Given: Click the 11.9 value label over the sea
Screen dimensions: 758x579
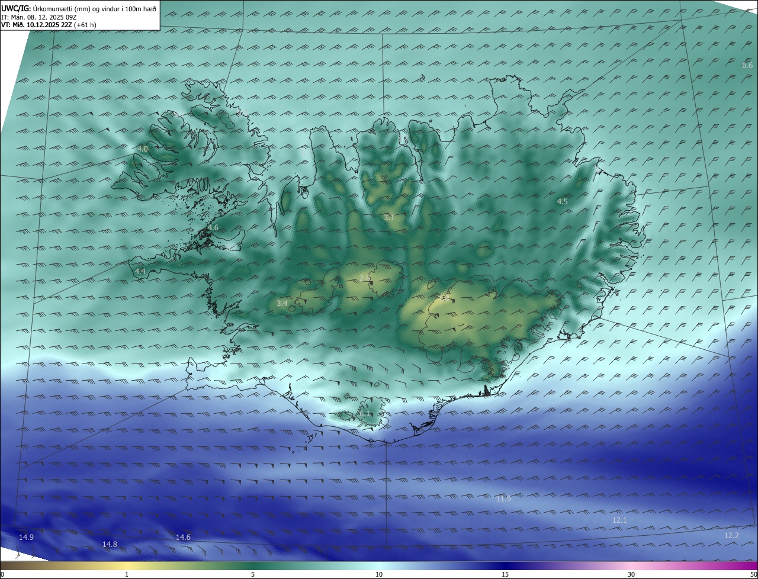Looking at the screenshot, I should [503, 499].
